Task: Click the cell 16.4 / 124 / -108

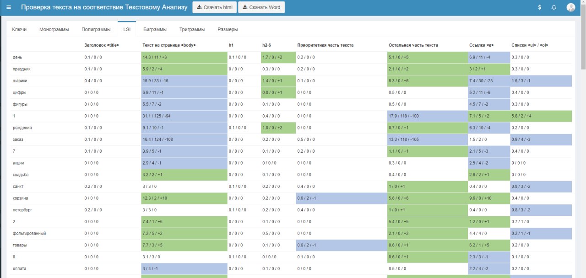Action: click(184, 139)
